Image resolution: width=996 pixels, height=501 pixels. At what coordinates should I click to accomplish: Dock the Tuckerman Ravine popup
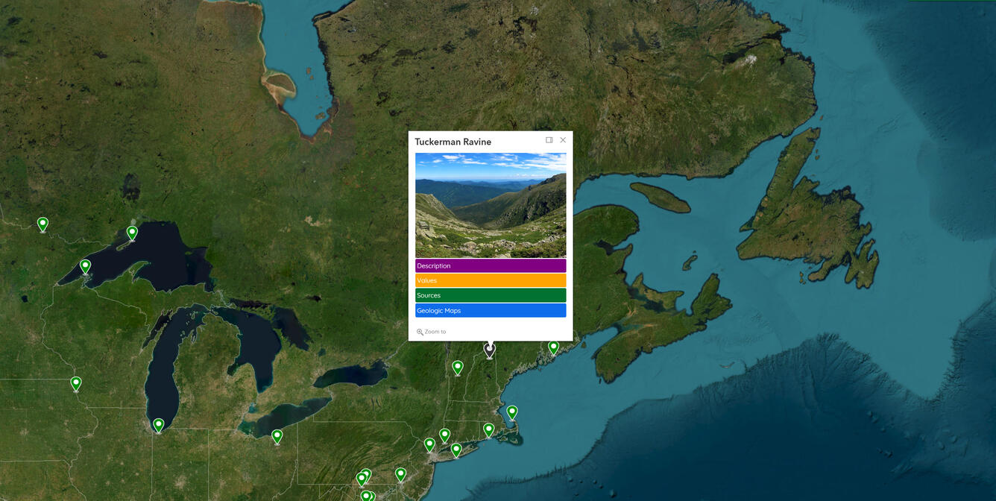click(x=549, y=139)
